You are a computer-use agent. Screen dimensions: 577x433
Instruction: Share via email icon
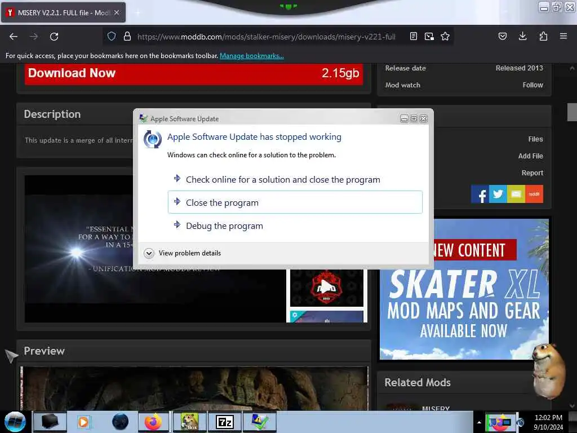click(516, 194)
